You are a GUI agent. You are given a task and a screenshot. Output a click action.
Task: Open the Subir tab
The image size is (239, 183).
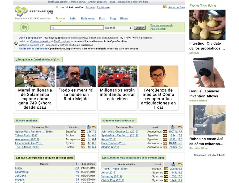click(x=73, y=19)
